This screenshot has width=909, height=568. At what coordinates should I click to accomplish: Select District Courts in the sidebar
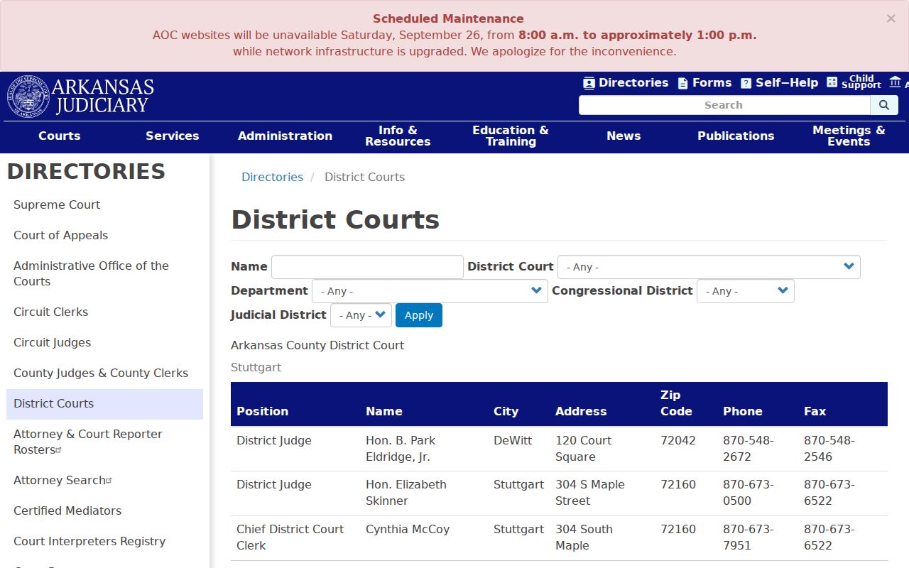tap(104, 404)
